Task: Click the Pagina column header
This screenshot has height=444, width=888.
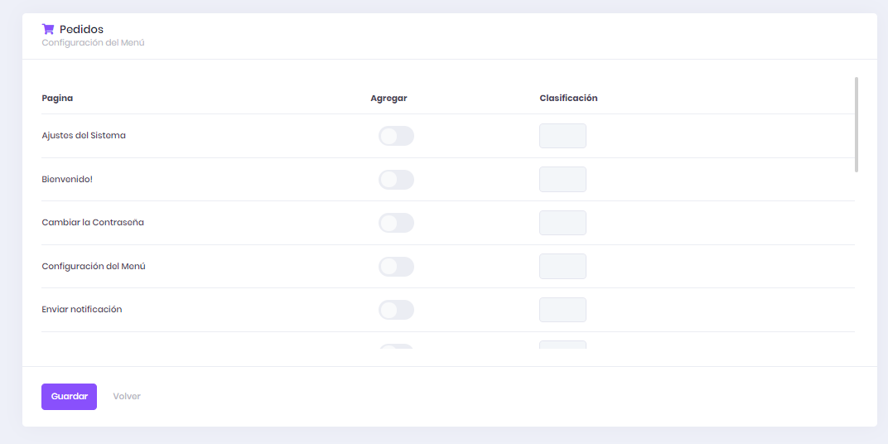Action: tap(57, 98)
